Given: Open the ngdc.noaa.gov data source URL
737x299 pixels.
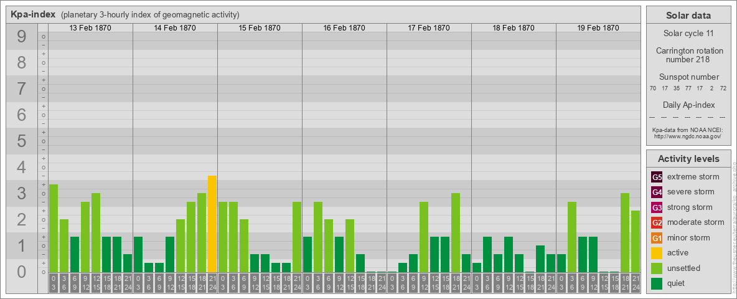Looking at the screenshot, I should [x=688, y=136].
